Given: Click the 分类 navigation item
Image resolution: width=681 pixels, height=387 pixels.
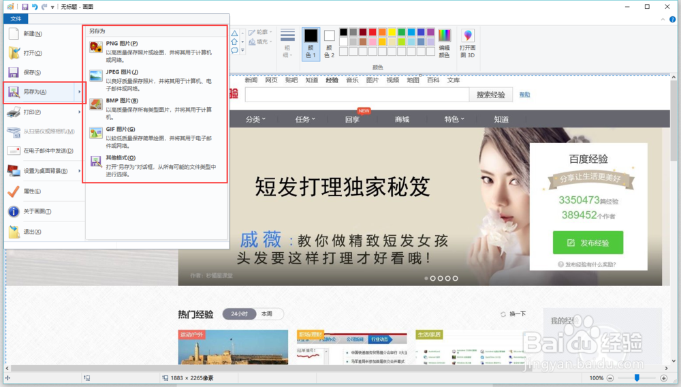Looking at the screenshot, I should coord(255,119).
